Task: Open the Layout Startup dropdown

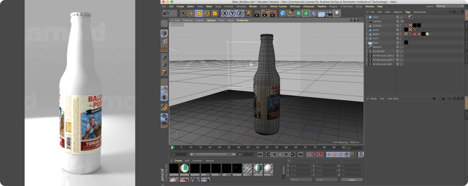Action: 450,6
